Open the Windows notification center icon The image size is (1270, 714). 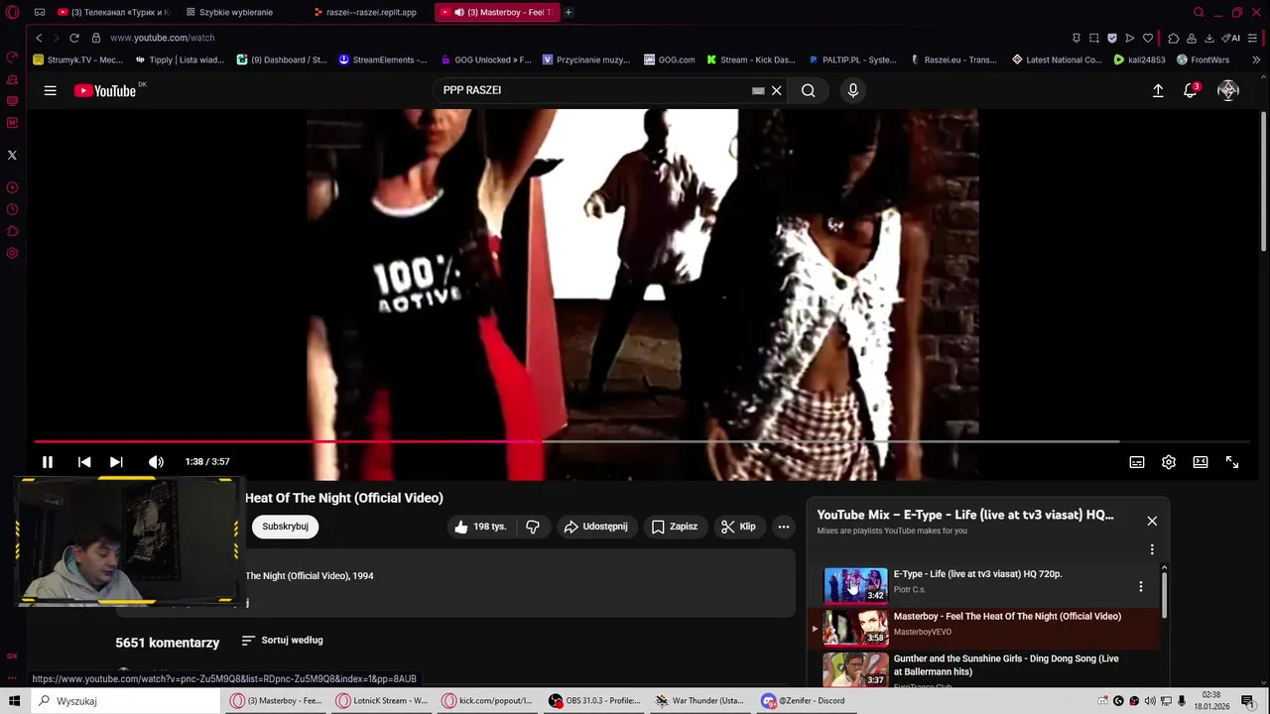click(x=1248, y=701)
